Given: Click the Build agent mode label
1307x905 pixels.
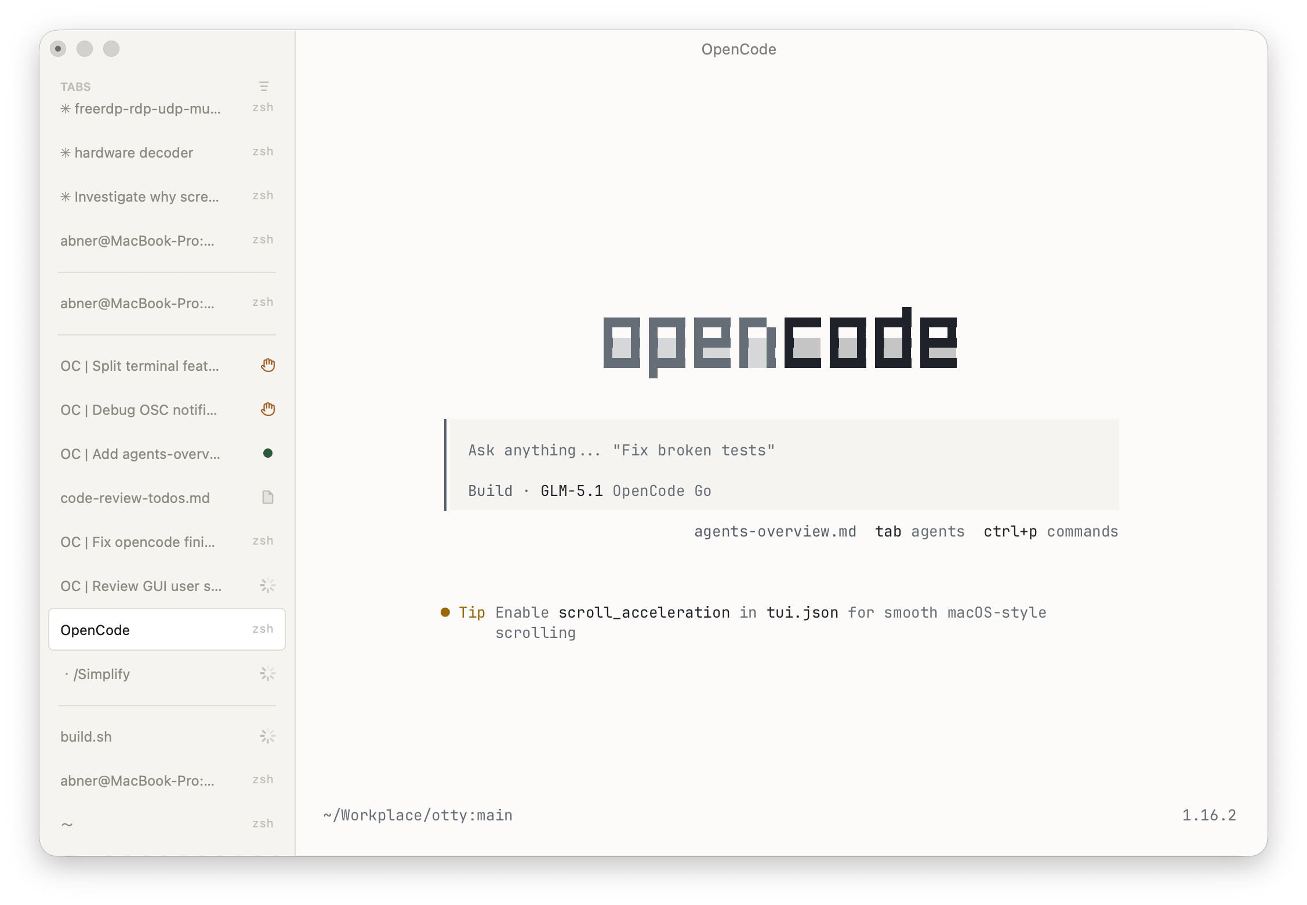Looking at the screenshot, I should (x=490, y=491).
